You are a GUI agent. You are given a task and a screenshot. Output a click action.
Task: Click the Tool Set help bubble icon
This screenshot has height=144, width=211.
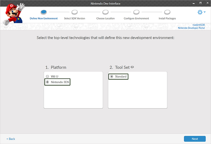pos(132,67)
